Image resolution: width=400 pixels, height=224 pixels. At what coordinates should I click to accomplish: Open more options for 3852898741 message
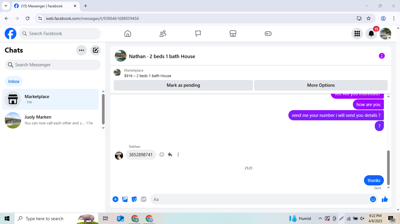tap(178, 154)
